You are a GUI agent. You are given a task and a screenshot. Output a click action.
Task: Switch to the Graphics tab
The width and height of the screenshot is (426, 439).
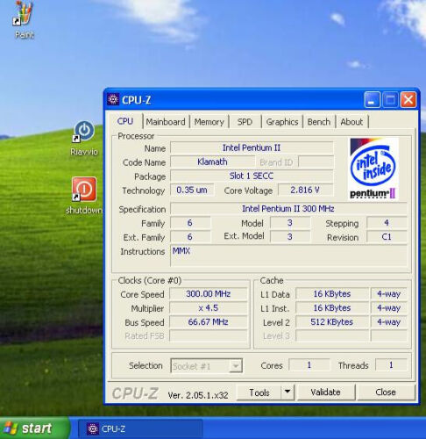tap(282, 122)
